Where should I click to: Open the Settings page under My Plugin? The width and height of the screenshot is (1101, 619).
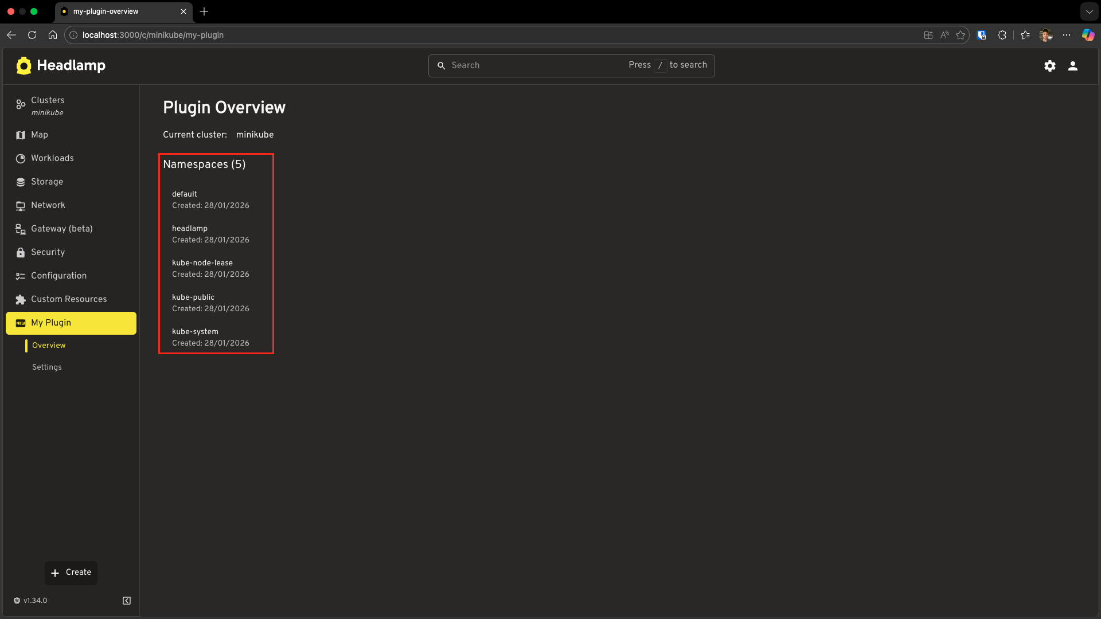pyautogui.click(x=46, y=367)
